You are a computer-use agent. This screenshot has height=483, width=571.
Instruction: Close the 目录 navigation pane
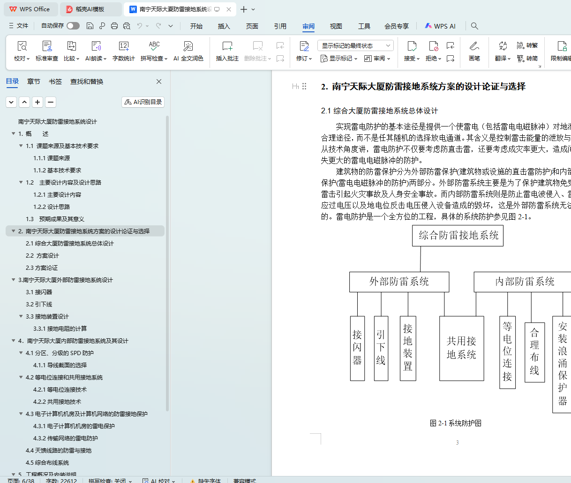[x=159, y=82]
